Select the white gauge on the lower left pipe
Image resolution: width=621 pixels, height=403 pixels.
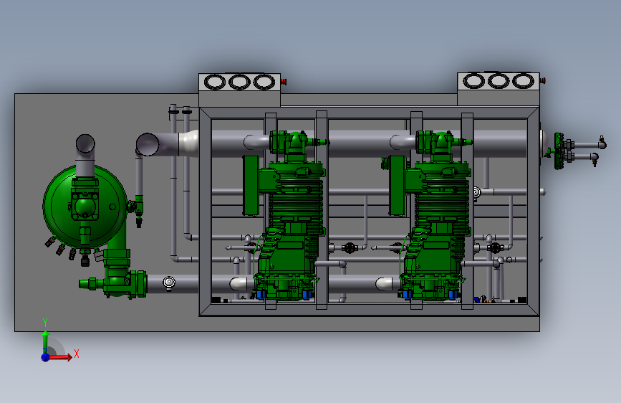tap(169, 282)
